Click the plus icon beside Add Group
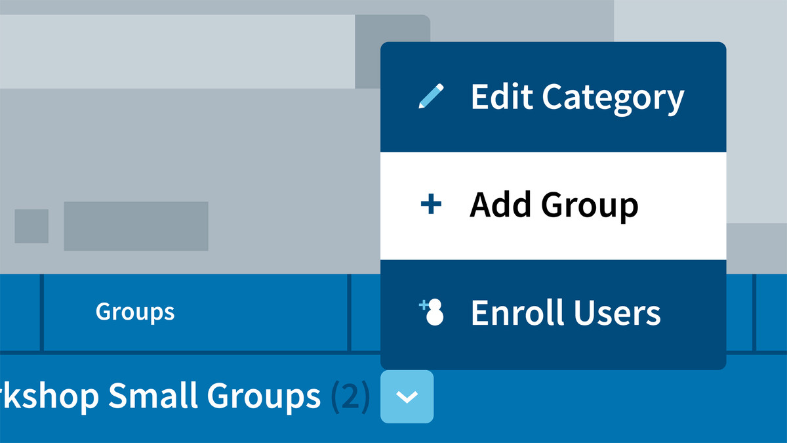Viewport: 787px width, 443px height. [431, 205]
